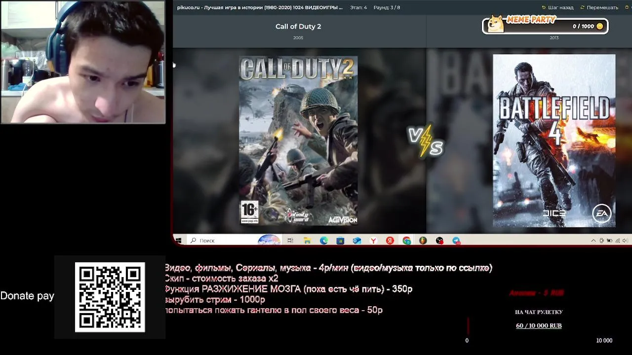632x355 pixels.
Task: Open Task View on the taskbar
Action: point(290,241)
